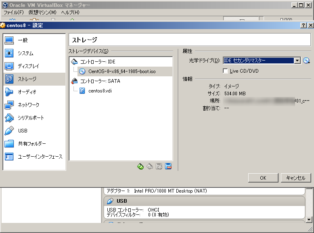Viewport: 314px width, 233px height.
Task: Click the ? help button in settings titlebar
Action: click(304, 25)
